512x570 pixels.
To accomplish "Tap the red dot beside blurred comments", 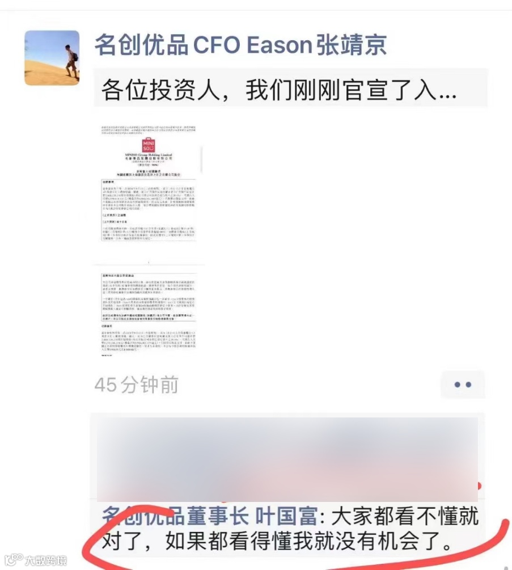I will tap(480, 485).
